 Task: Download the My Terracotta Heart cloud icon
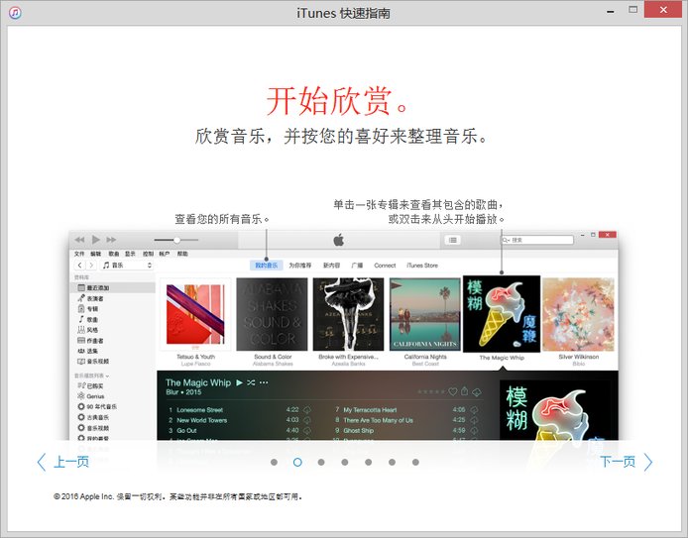pos(474,409)
